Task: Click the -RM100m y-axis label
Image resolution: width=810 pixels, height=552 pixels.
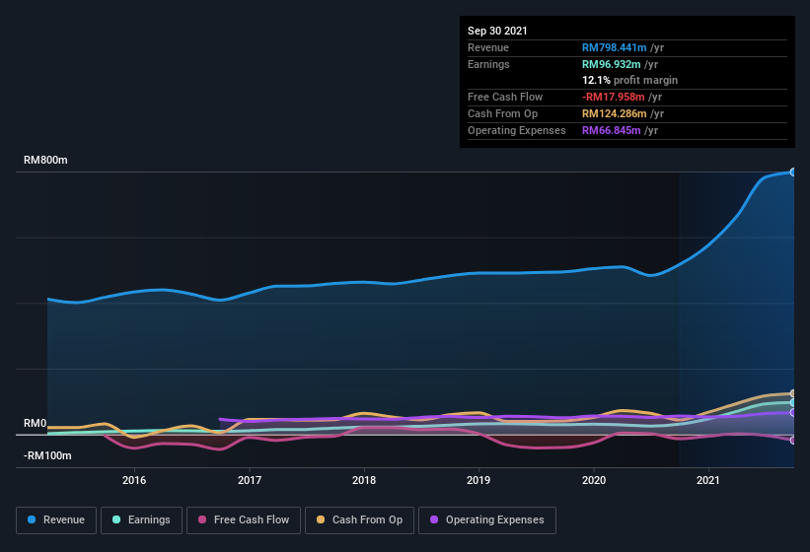Action: pyautogui.click(x=47, y=455)
